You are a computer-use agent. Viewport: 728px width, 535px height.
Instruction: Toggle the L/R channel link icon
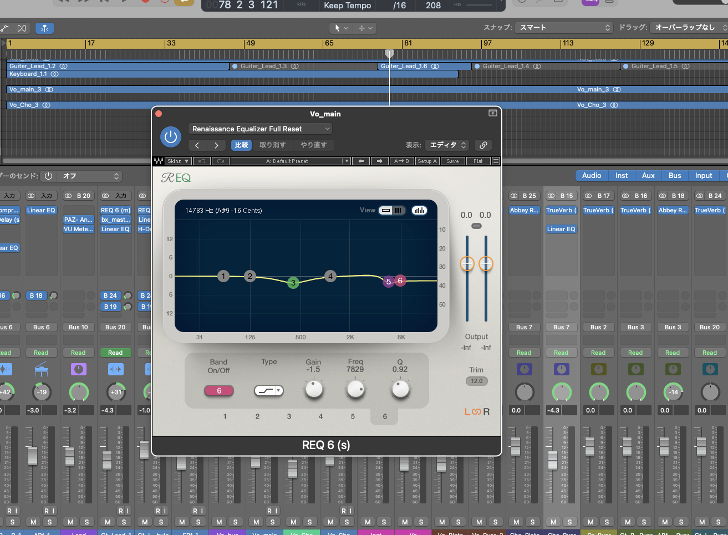477,412
